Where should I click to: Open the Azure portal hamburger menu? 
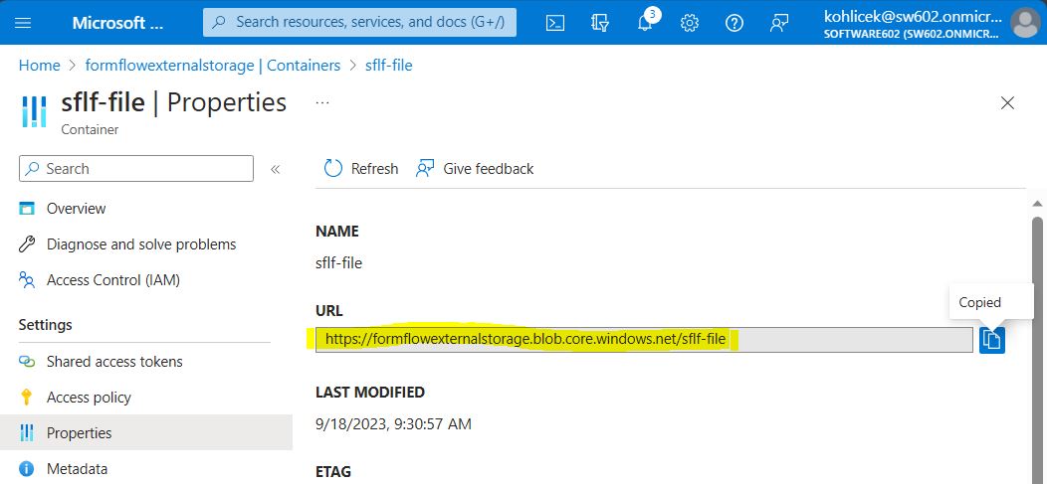point(24,23)
